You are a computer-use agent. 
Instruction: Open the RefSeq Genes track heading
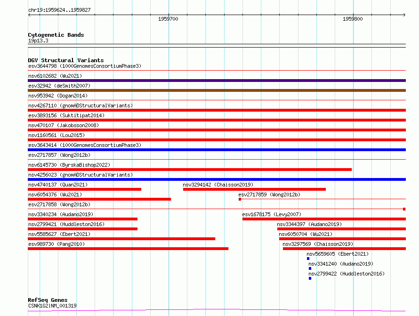click(x=48, y=300)
